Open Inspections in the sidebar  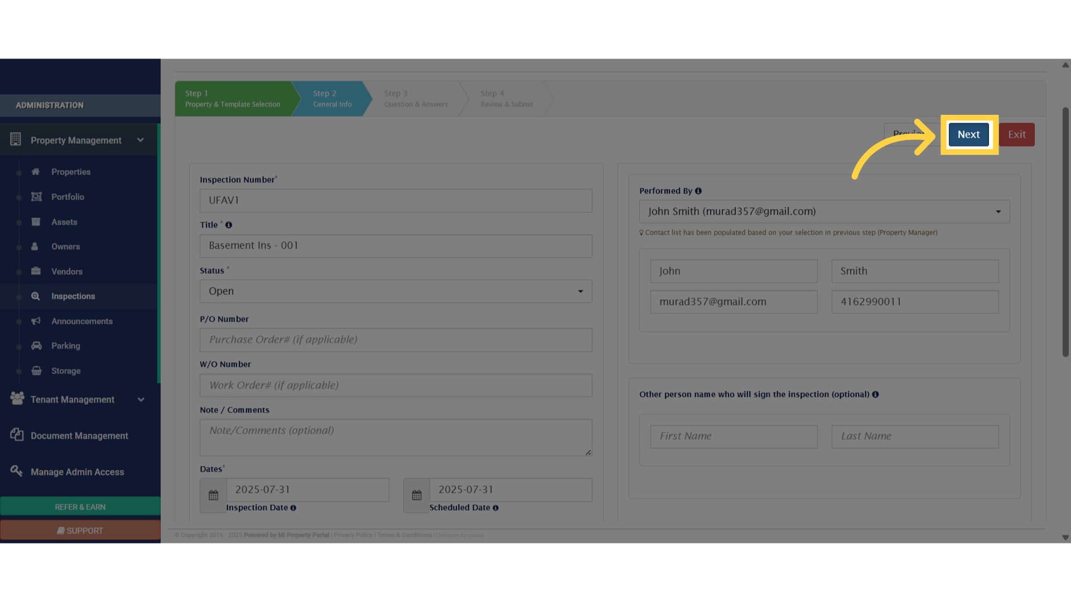pyautogui.click(x=73, y=296)
